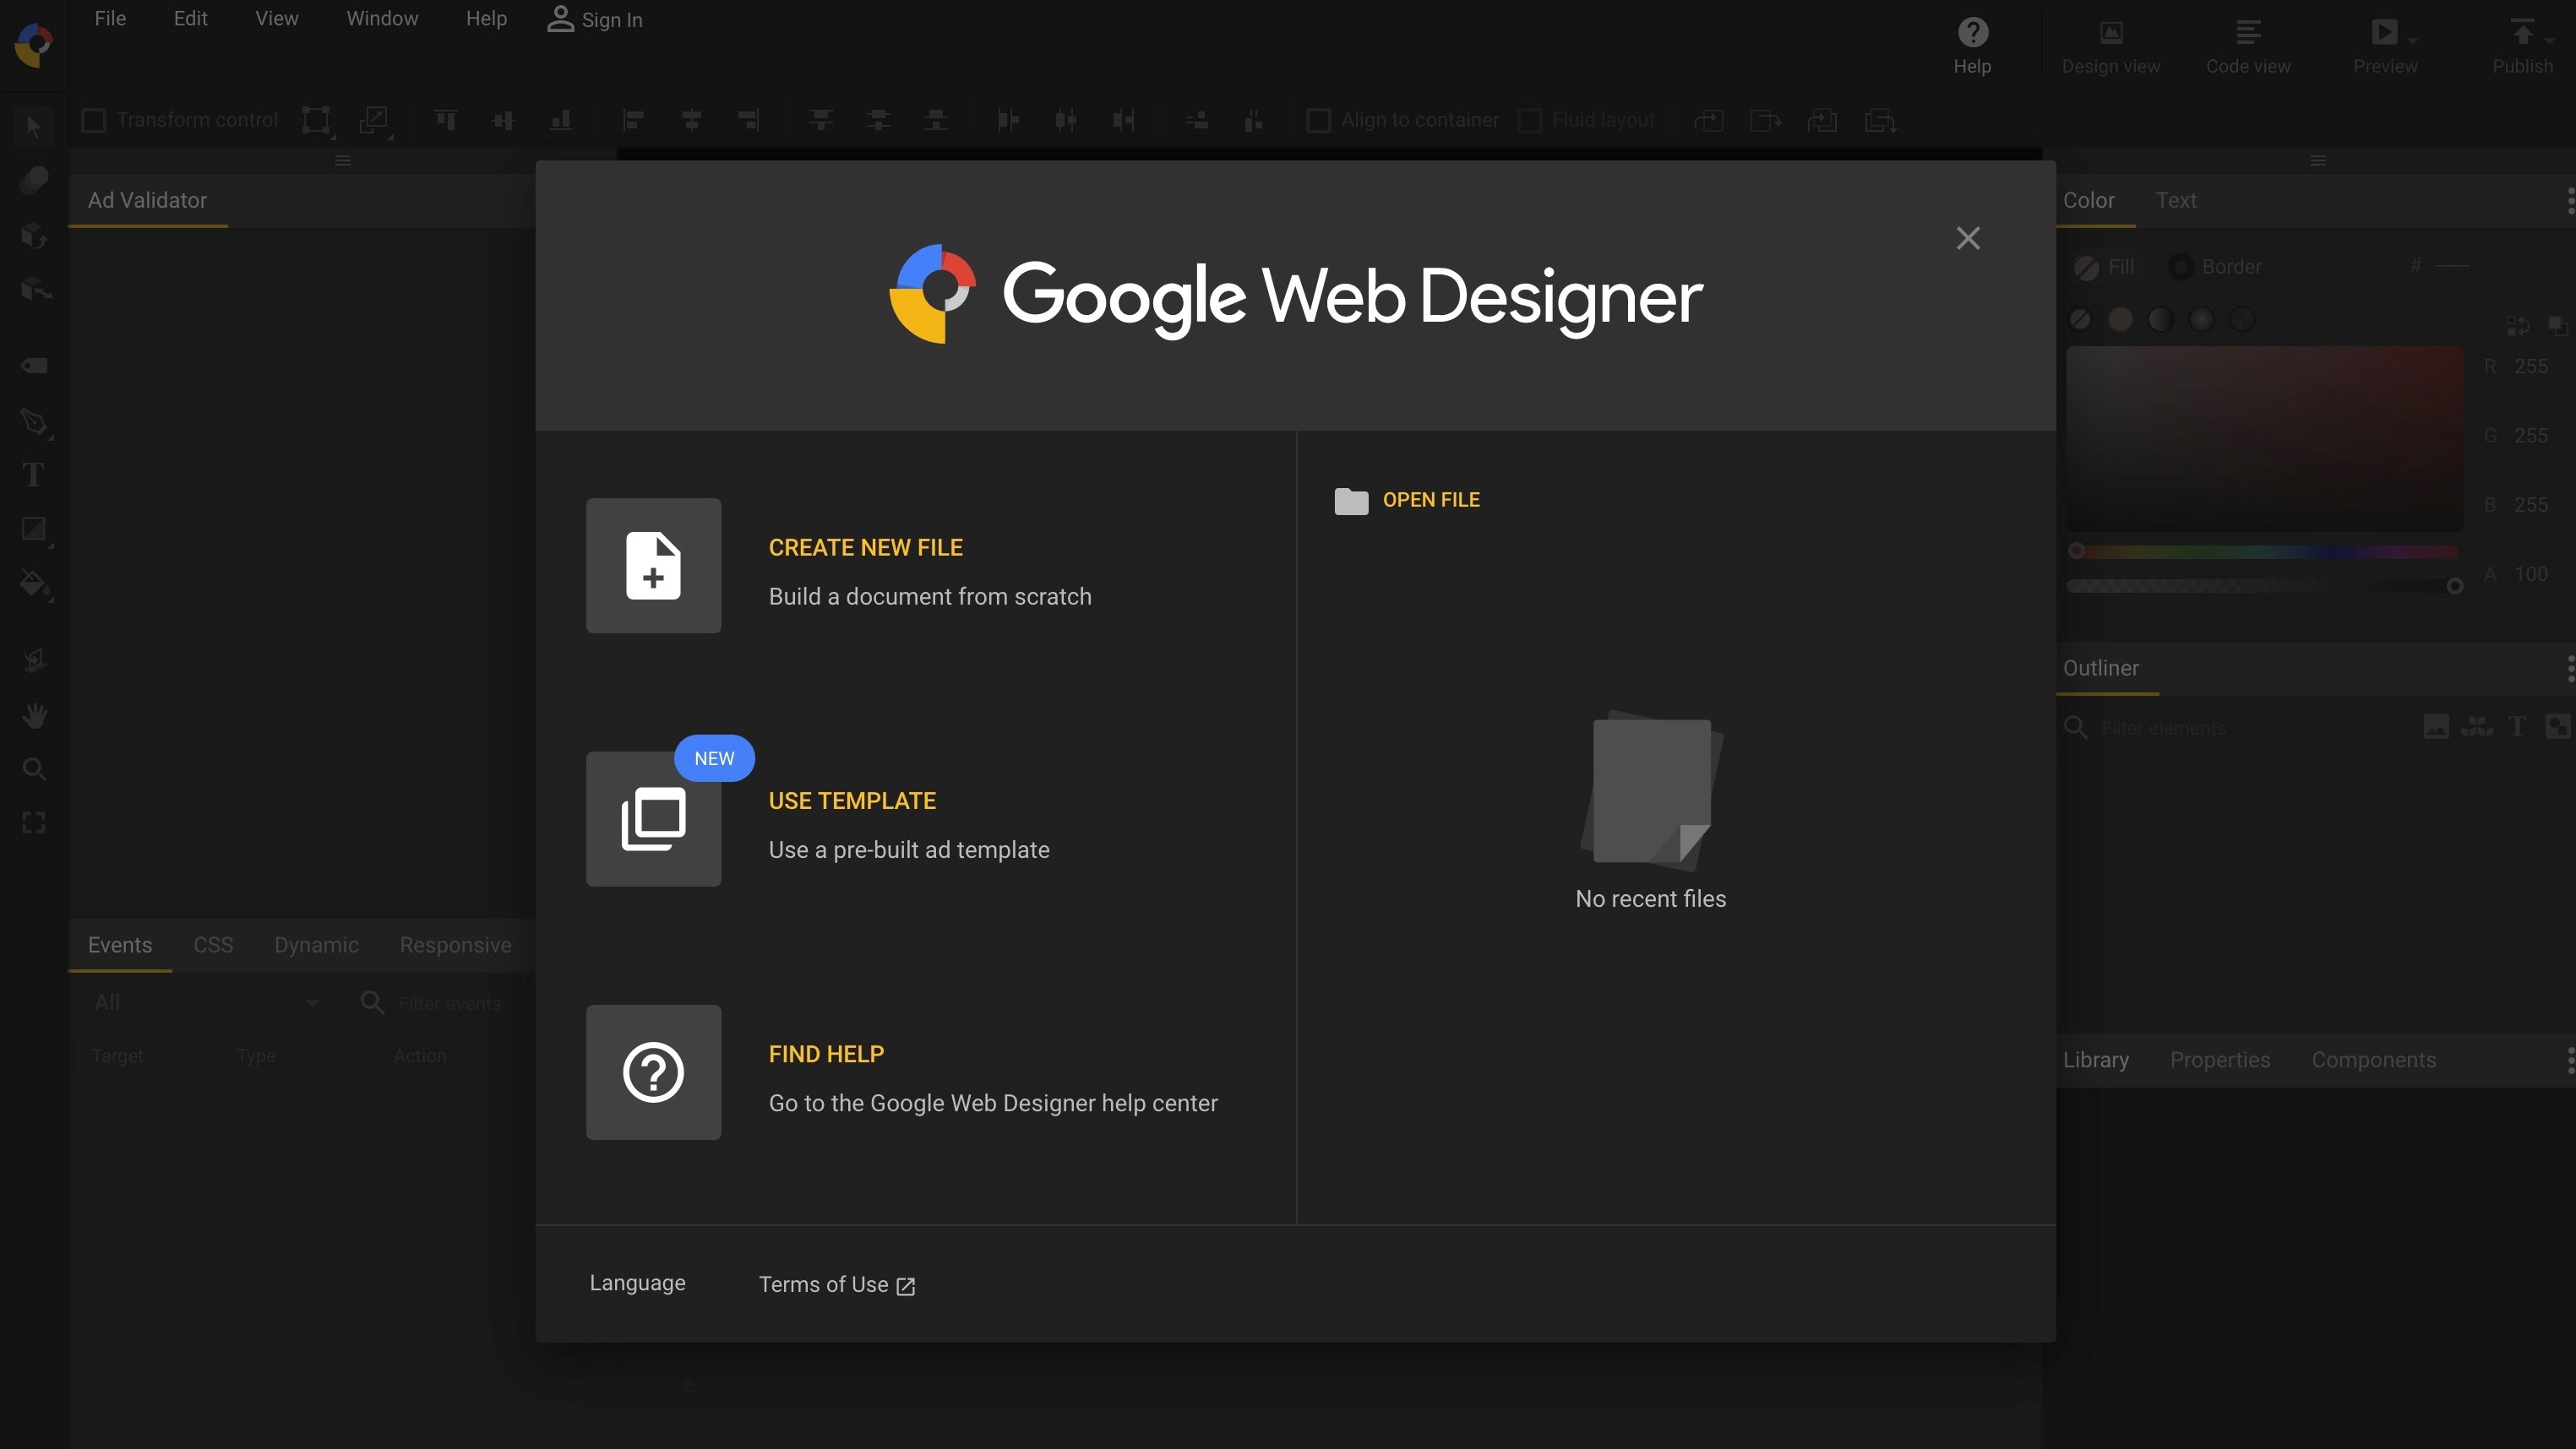Click the swap fill and border colors icon

2517,326
